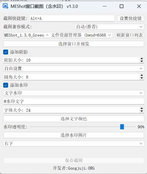Decrease corner radius with down arrow

click(142, 78)
